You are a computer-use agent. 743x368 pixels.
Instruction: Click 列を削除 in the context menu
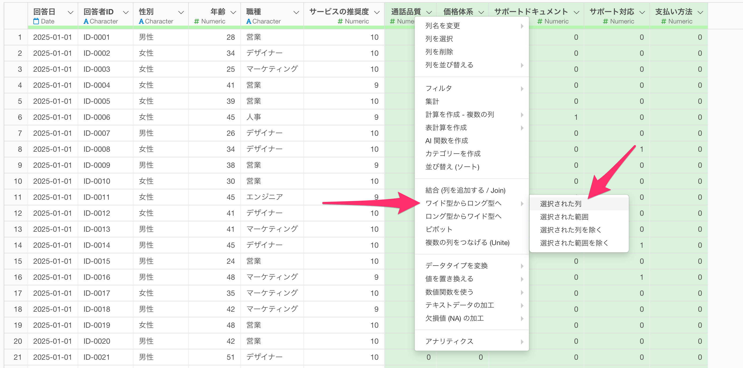(x=439, y=52)
